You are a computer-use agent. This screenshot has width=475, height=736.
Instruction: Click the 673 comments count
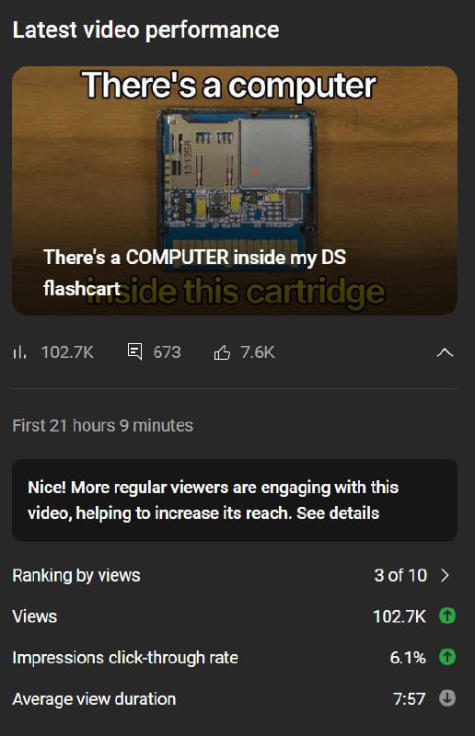(x=167, y=352)
